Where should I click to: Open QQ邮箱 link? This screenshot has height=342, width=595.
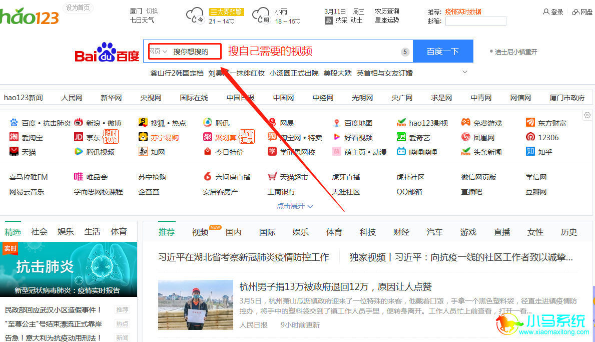409,192
